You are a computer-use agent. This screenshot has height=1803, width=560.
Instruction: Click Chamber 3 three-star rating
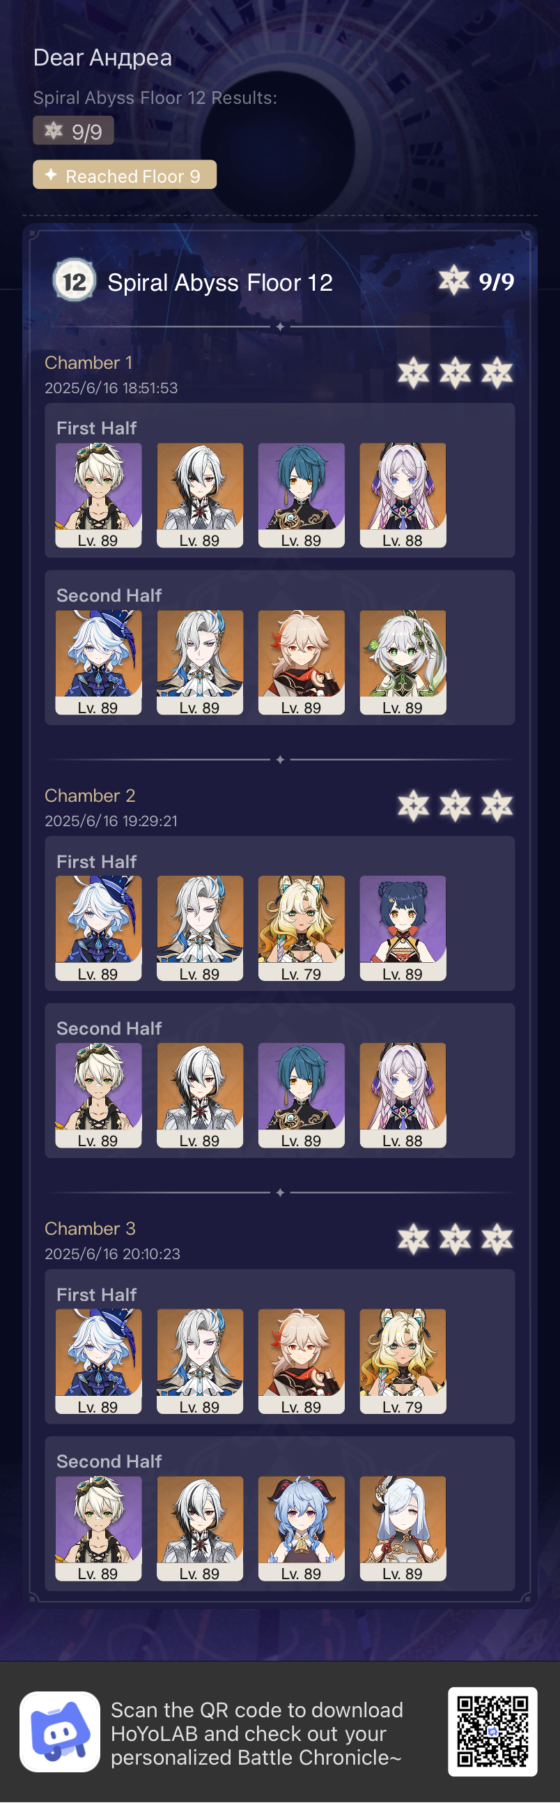click(455, 1240)
